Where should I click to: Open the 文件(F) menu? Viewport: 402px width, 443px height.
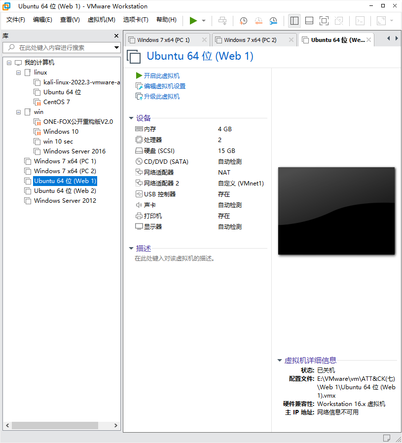(x=16, y=20)
